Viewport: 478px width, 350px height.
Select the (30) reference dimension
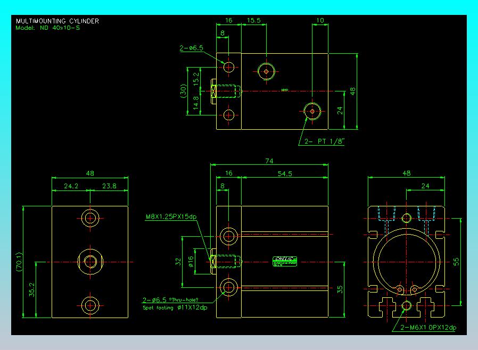tap(183, 91)
